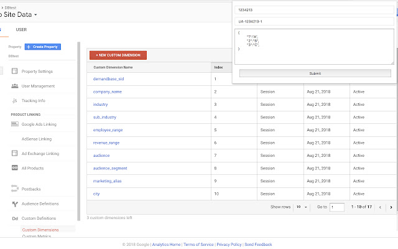
Task: Click Privacy Policy footer link
Action: point(229,245)
